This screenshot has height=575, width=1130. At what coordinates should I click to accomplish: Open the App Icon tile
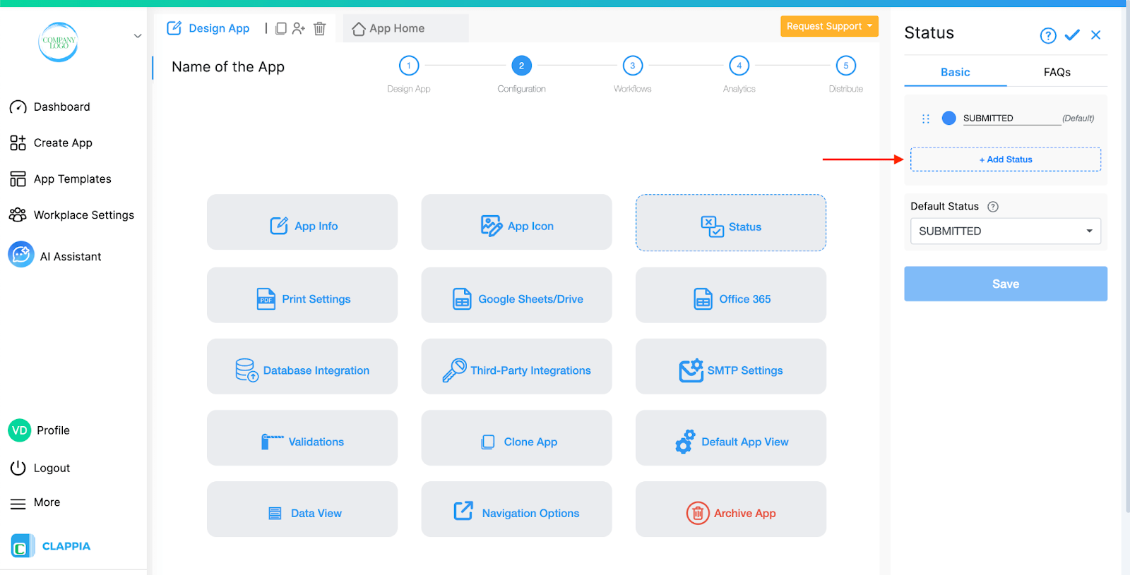pos(517,222)
